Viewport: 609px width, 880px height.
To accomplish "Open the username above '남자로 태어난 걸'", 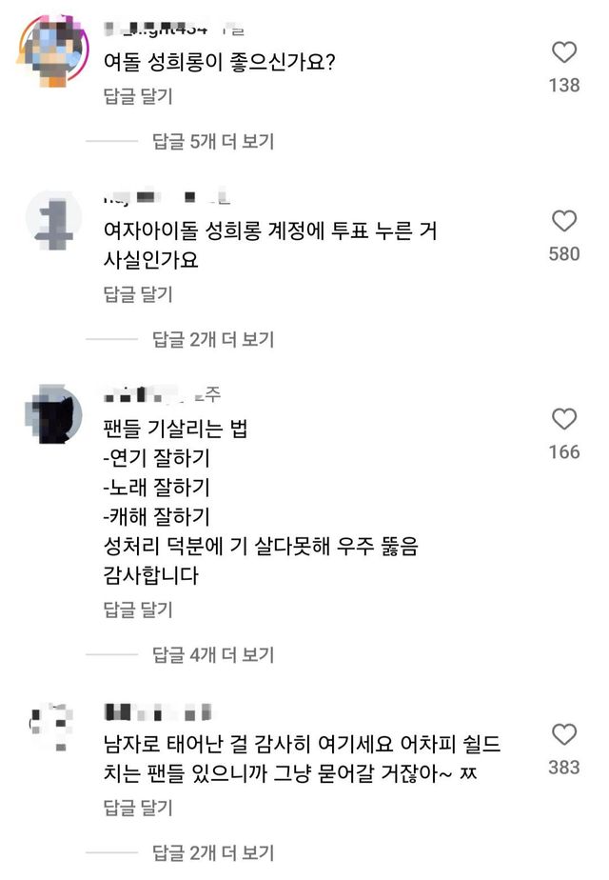I will point(156,711).
